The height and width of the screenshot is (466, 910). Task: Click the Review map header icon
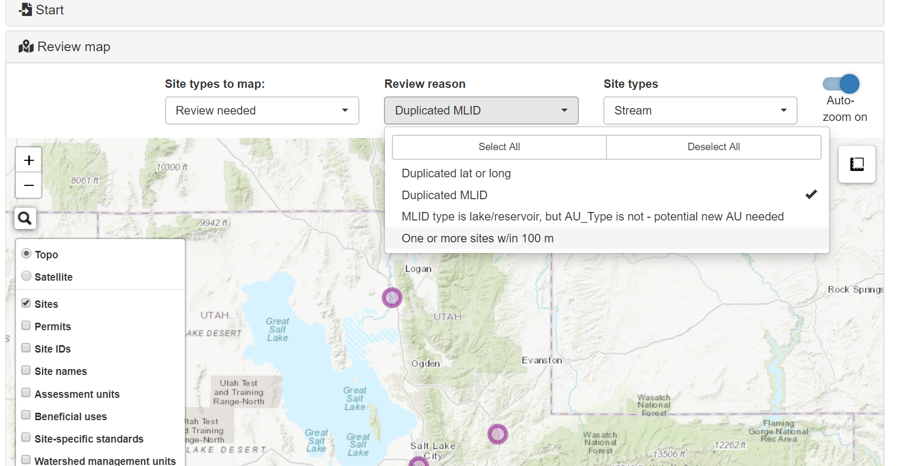pos(26,47)
